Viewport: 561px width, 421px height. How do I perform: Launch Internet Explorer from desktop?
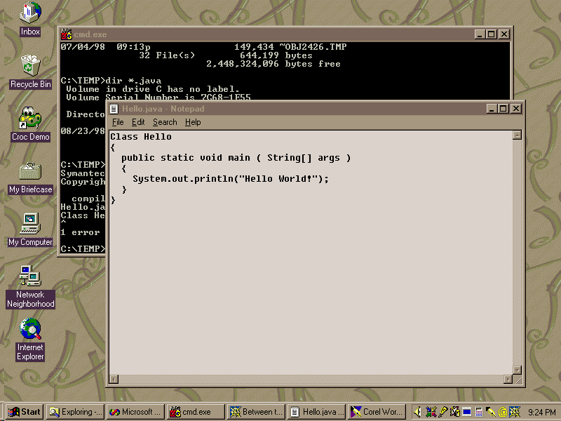[x=30, y=330]
